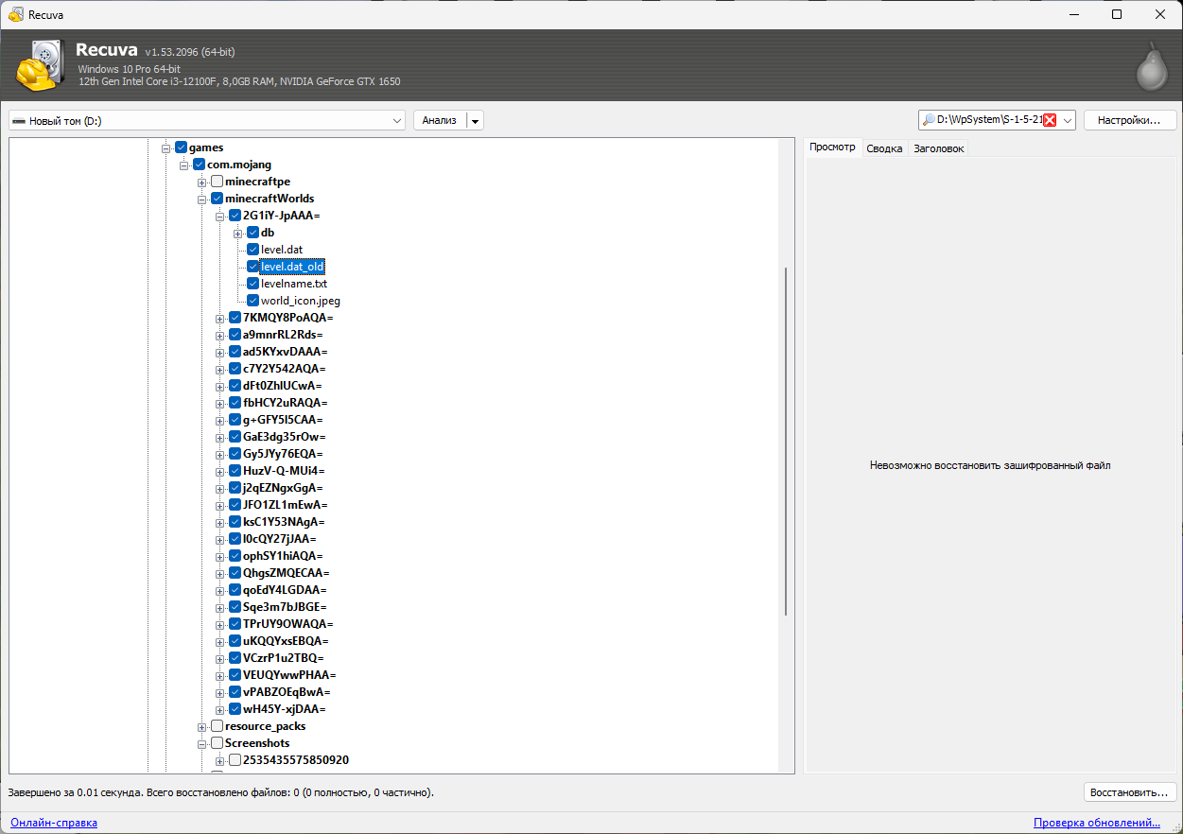Select the 2535435575850920 folder name
This screenshot has height=834, width=1183.
296,760
